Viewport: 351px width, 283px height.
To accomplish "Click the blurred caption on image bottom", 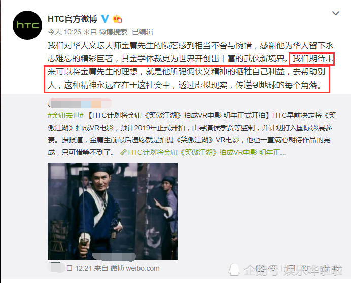I will 114,256.
